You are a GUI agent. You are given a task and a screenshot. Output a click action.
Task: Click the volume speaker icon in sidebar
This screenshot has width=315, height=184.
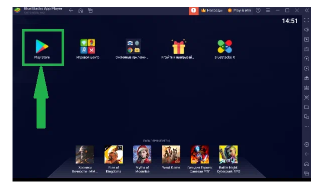pos(306,29)
